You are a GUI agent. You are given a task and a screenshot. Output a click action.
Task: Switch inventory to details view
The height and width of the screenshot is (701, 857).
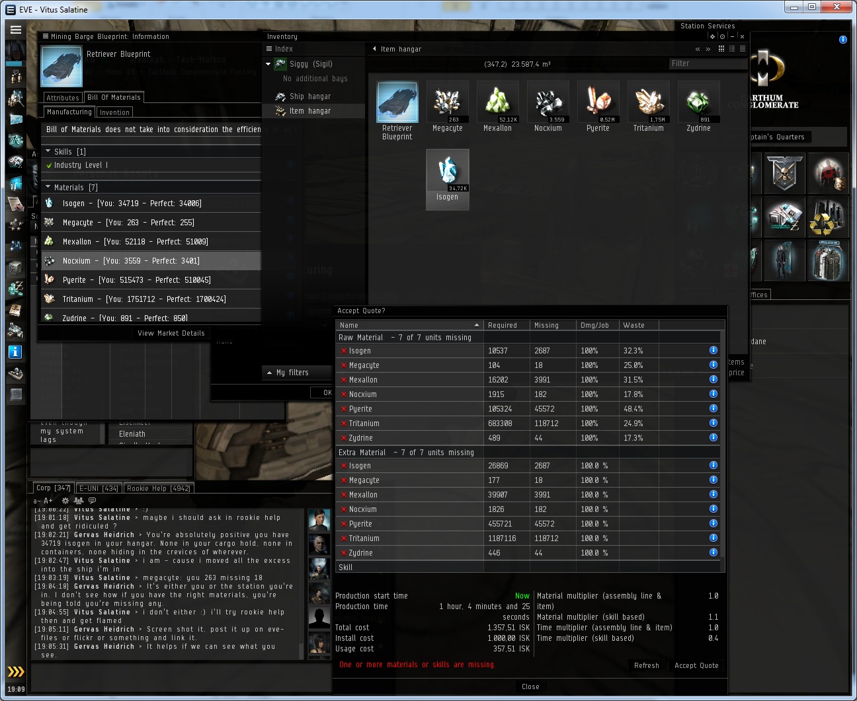click(732, 49)
